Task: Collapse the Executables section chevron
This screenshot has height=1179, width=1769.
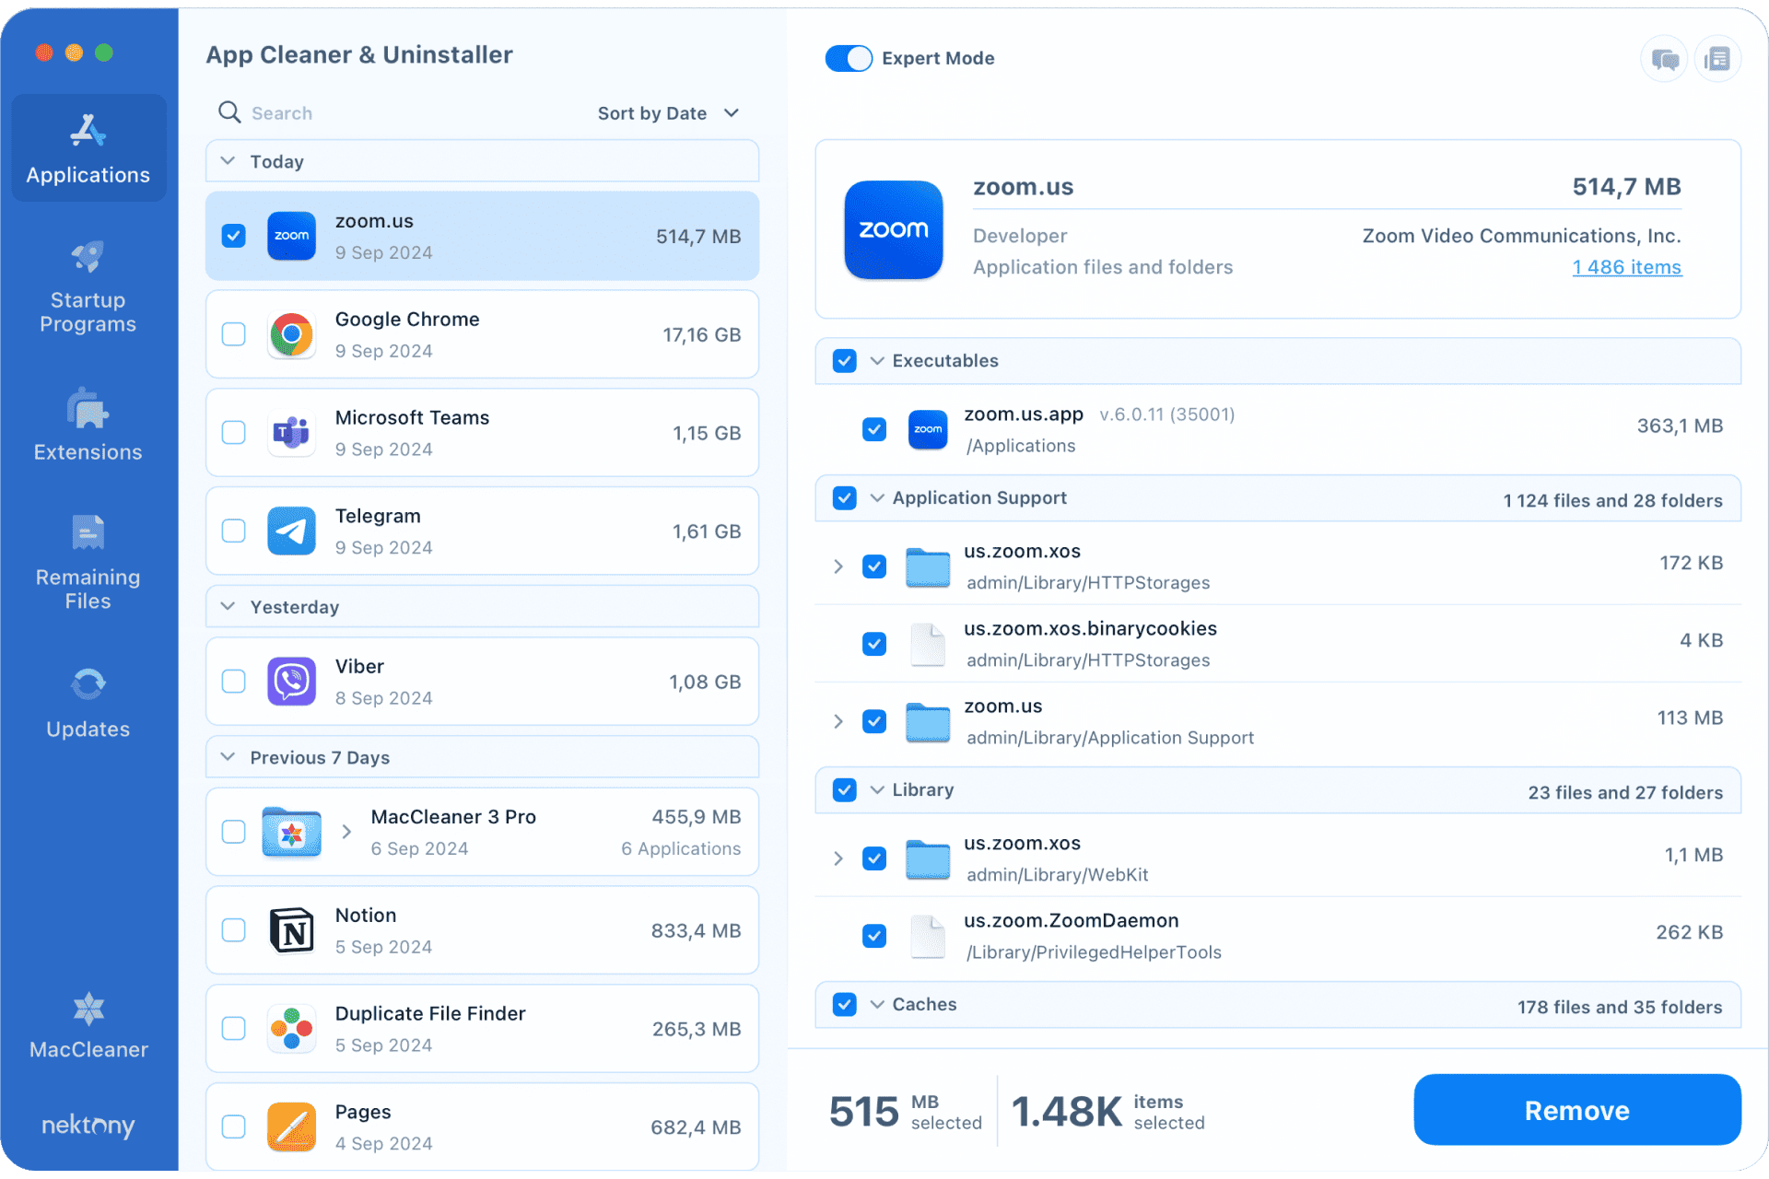Action: pyautogui.click(x=877, y=361)
